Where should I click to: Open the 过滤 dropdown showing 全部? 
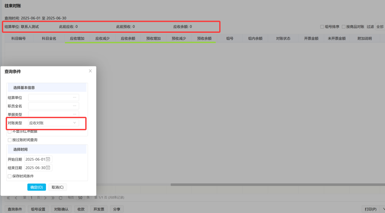379,27
